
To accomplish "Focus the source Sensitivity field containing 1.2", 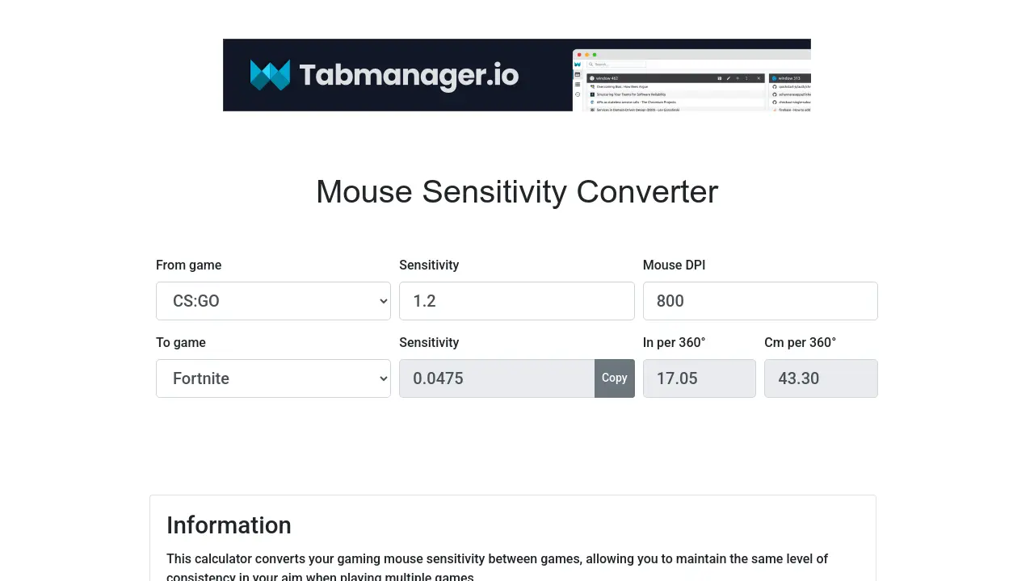I will click(516, 301).
